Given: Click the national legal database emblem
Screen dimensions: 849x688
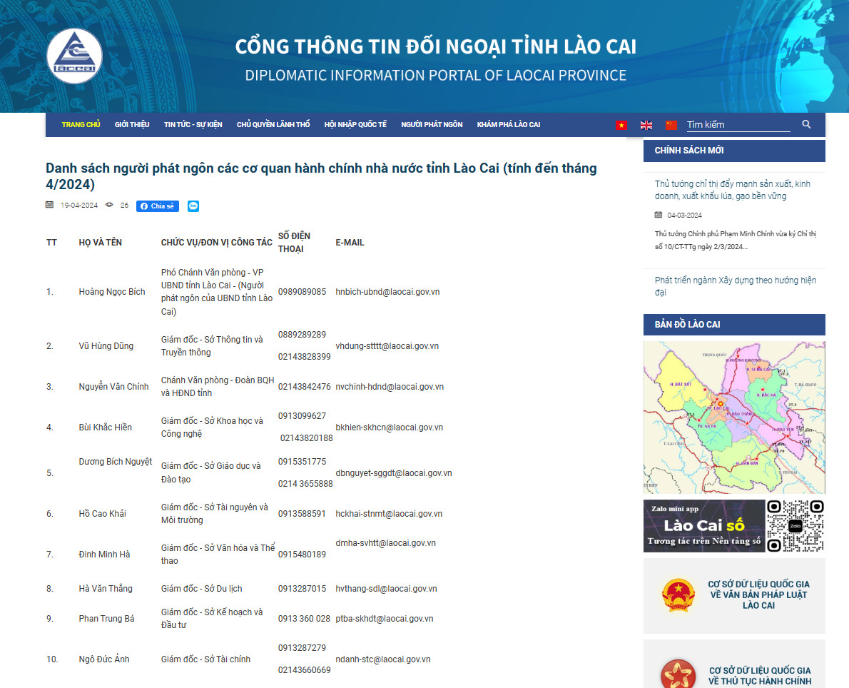Looking at the screenshot, I should (678, 595).
